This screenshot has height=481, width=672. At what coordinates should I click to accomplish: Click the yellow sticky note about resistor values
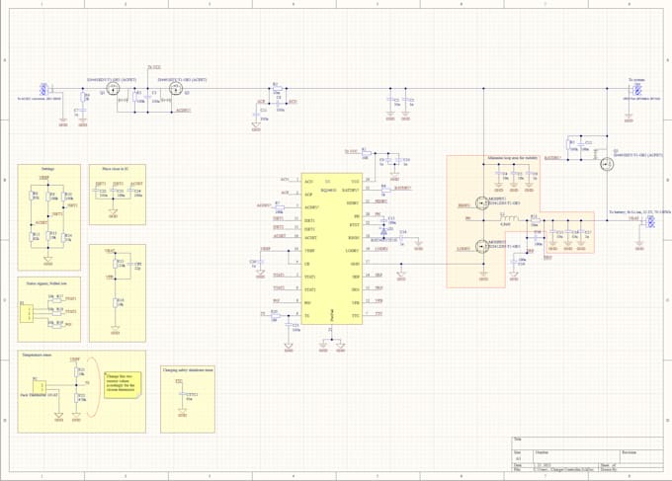point(123,385)
